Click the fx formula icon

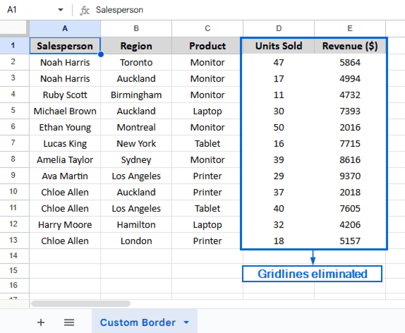point(84,10)
